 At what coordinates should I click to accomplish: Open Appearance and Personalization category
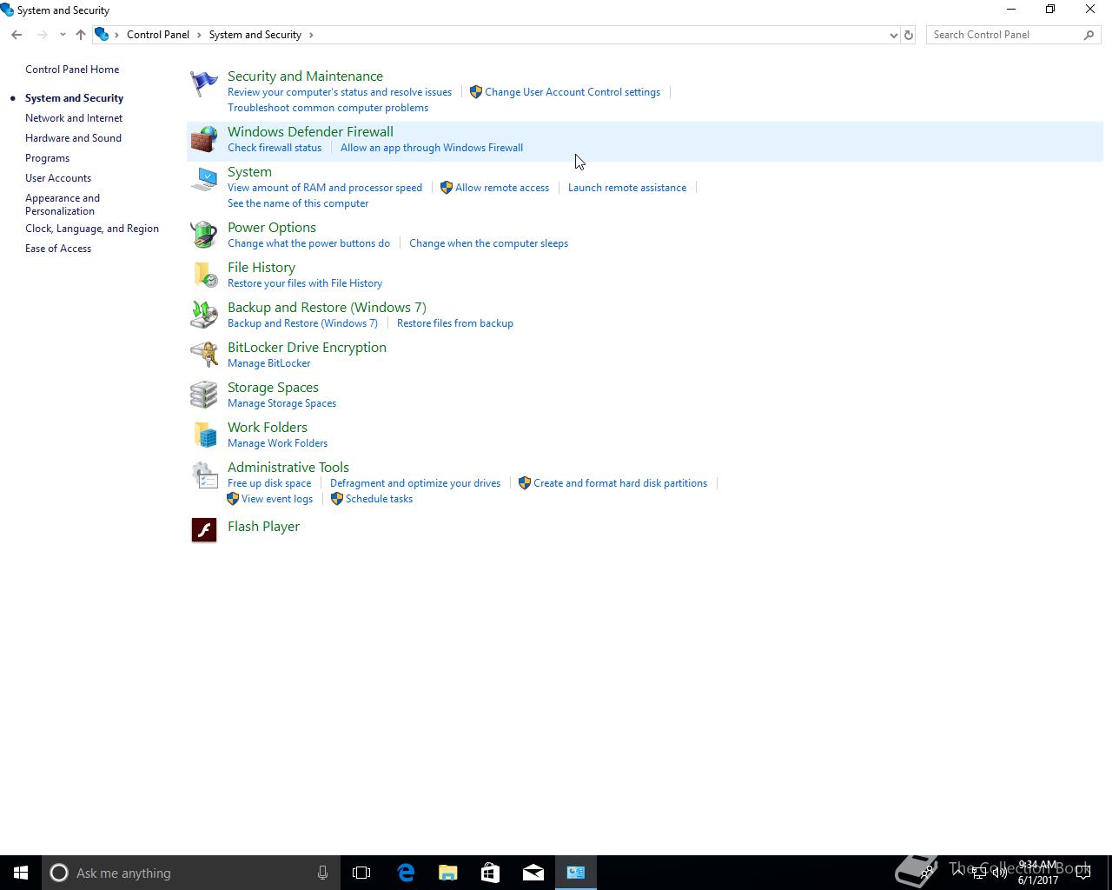pyautogui.click(x=63, y=204)
